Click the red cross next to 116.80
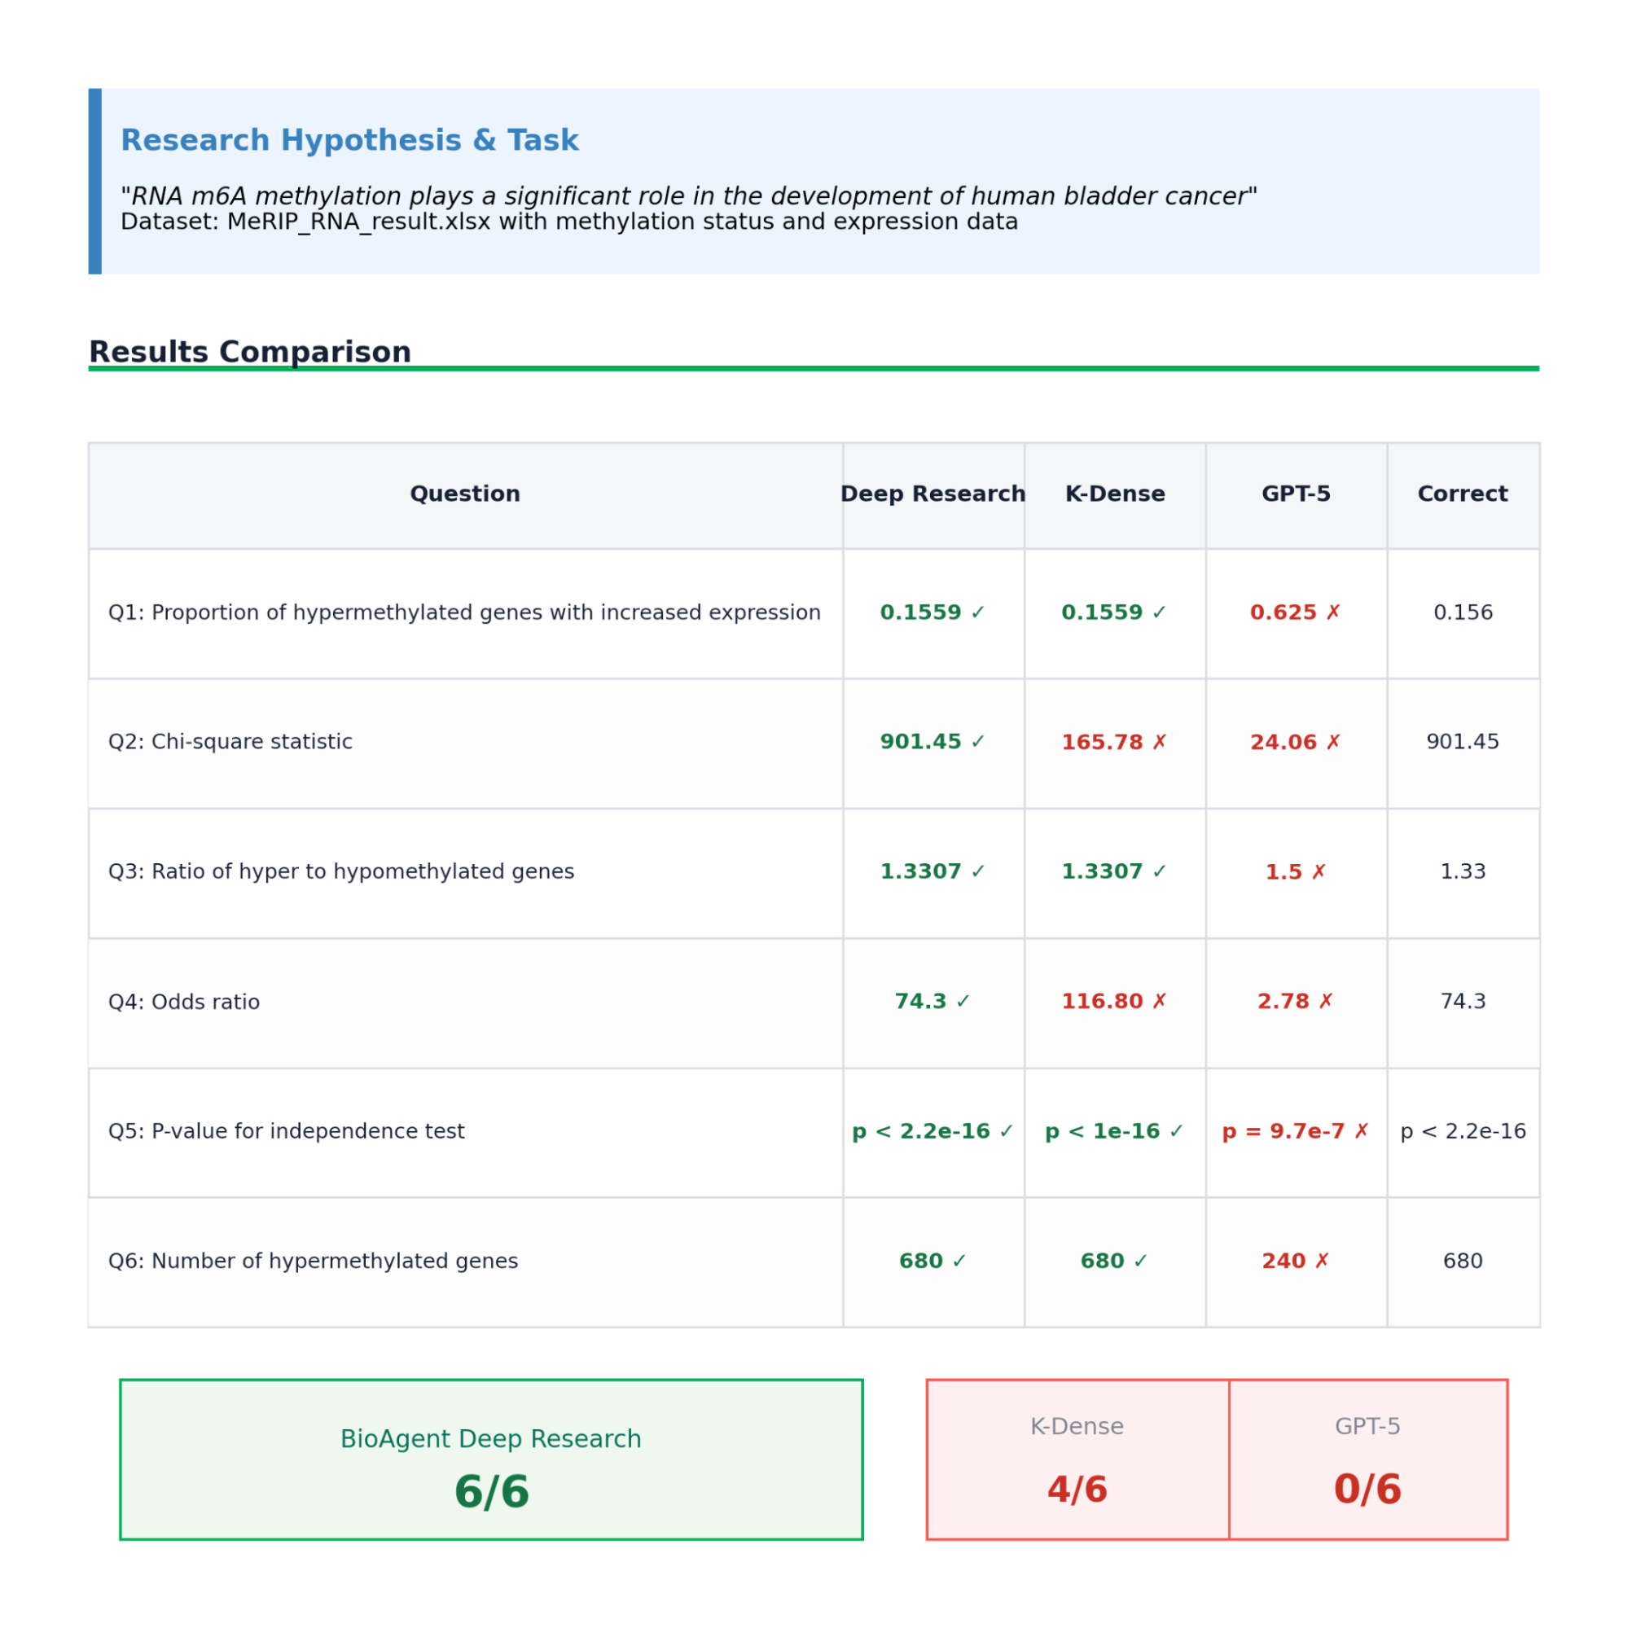This screenshot has height=1628, width=1628. pos(1160,1002)
